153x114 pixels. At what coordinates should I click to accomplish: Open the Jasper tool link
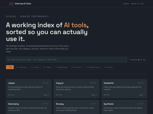coord(46,95)
